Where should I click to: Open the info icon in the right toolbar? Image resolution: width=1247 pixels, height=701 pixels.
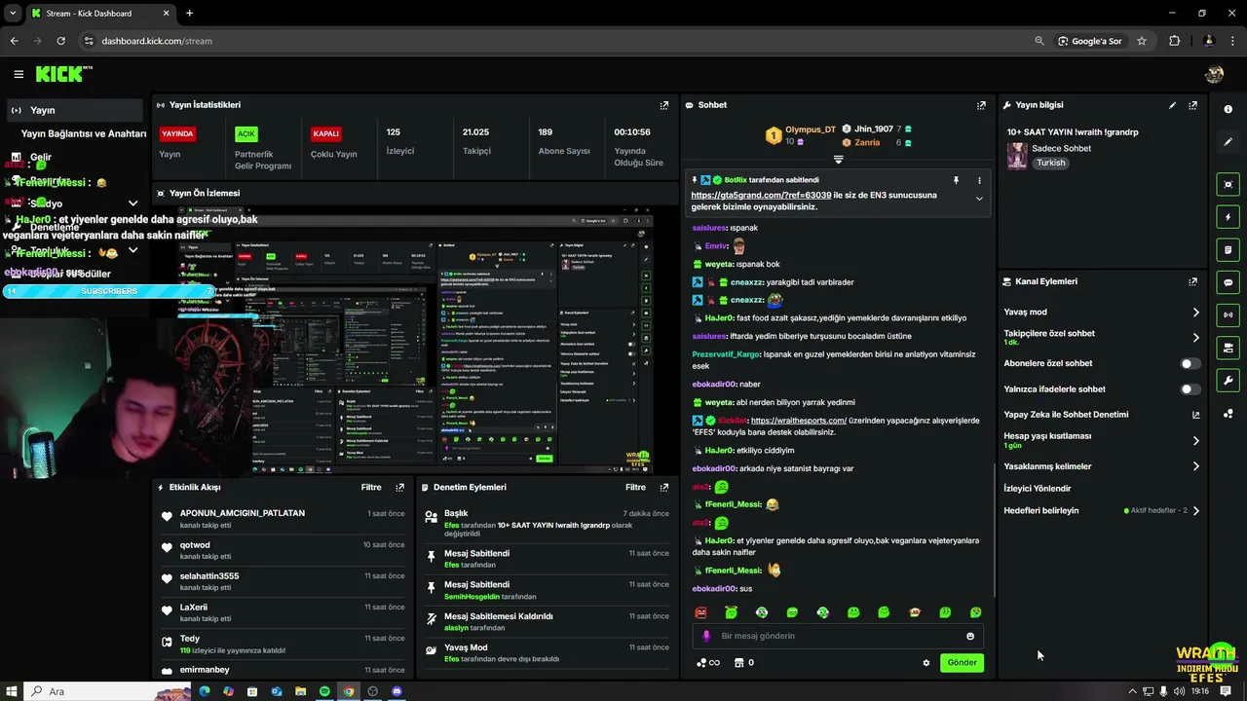click(x=1228, y=109)
